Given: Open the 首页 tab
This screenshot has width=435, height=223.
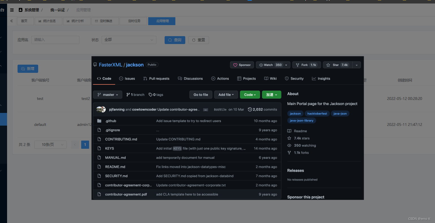Looking at the screenshot, I should [25, 21].
